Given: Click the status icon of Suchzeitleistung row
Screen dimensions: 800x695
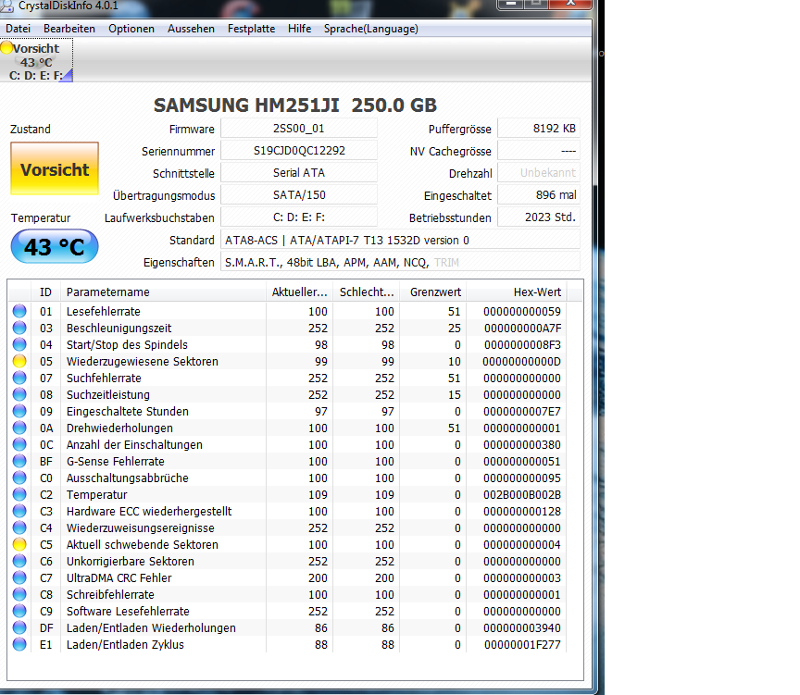Looking at the screenshot, I should click(x=19, y=394).
